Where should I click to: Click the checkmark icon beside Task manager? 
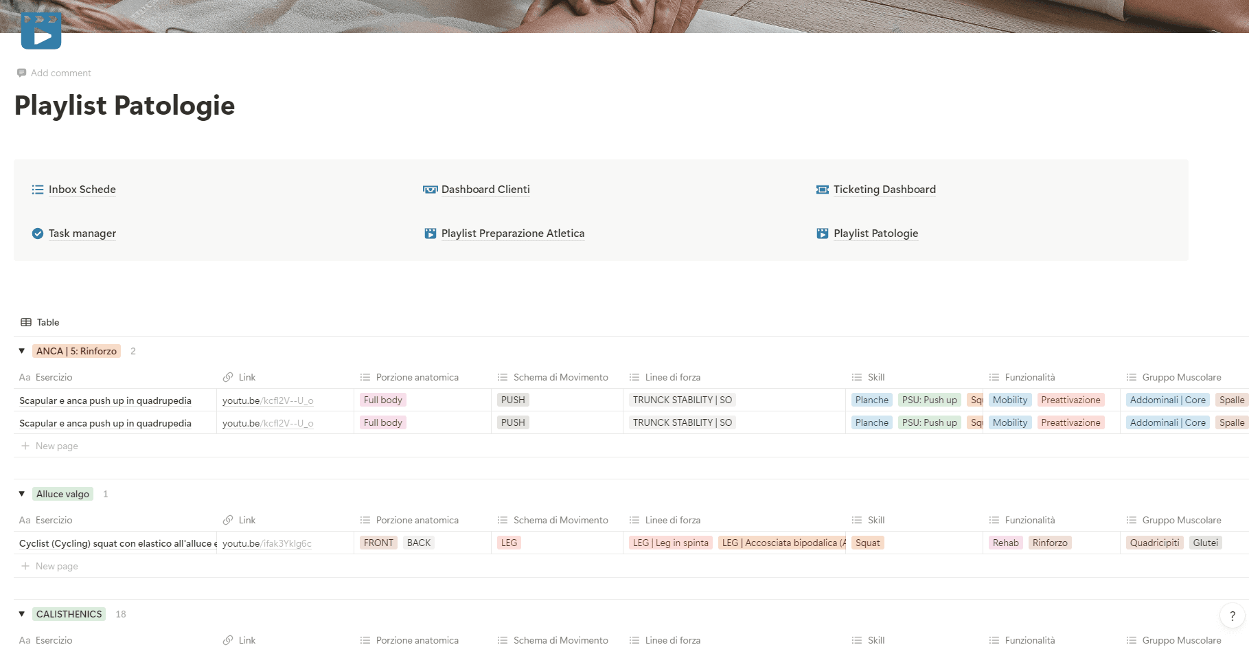coord(38,233)
